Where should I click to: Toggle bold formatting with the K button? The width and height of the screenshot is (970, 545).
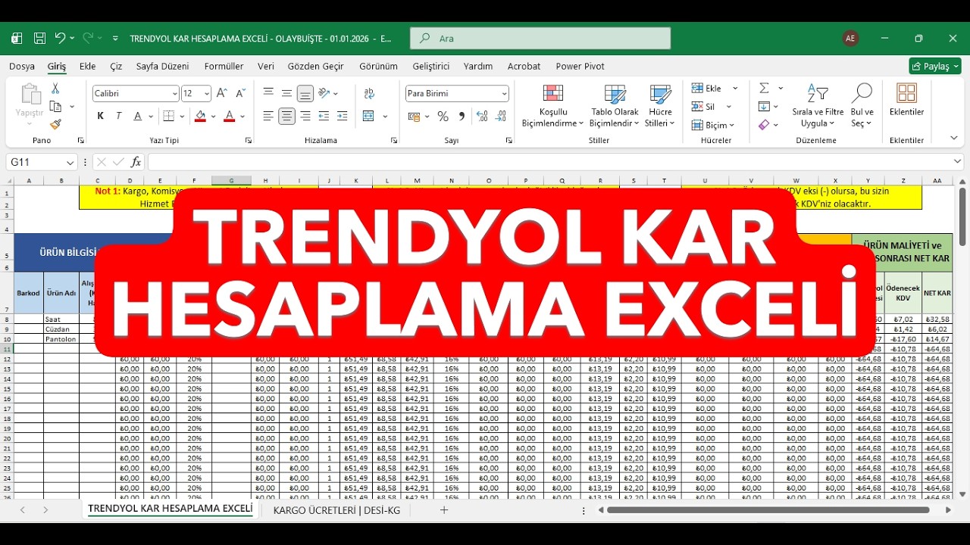(x=101, y=117)
